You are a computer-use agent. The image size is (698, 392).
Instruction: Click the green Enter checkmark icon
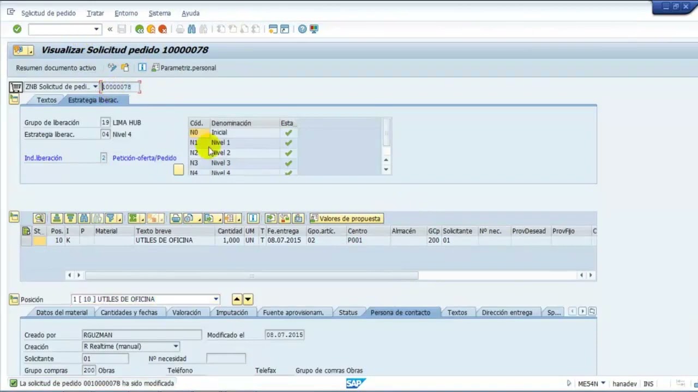click(x=17, y=29)
